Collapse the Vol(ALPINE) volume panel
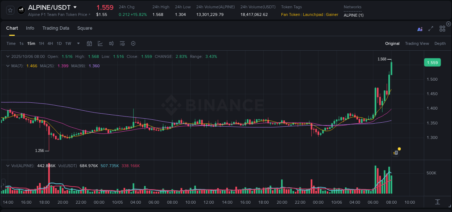This screenshot has width=452, height=212. click(7, 165)
